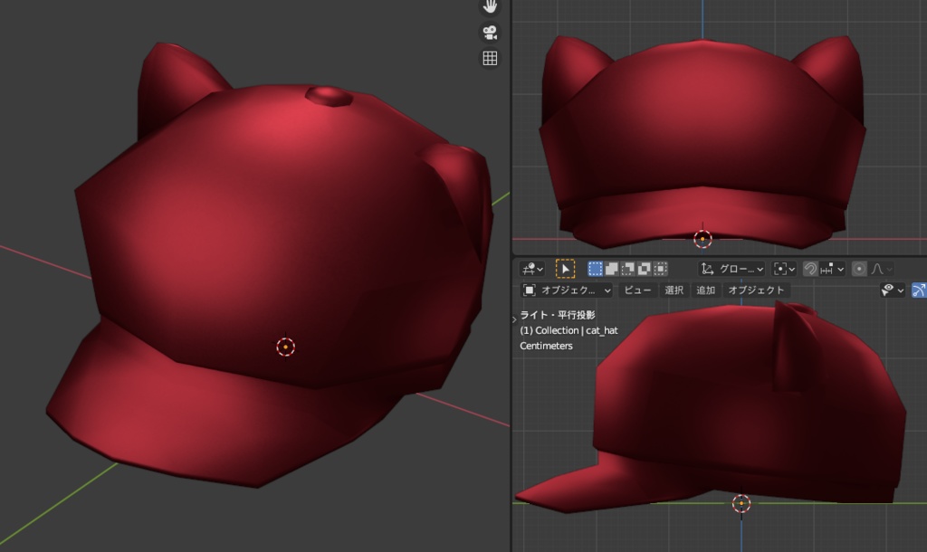Click the (1) Collection | cat_hat text
Image resolution: width=927 pixels, height=552 pixels.
click(569, 330)
